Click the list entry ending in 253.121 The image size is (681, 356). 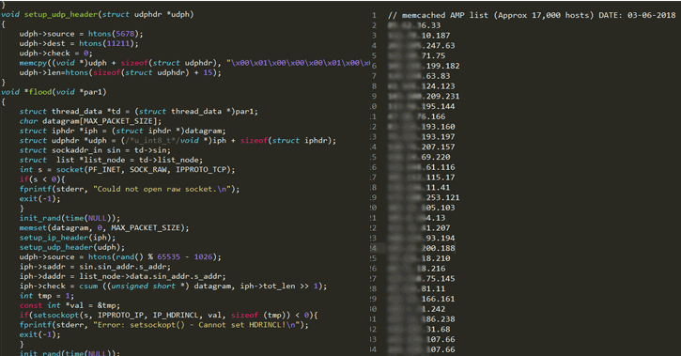[x=424, y=197]
